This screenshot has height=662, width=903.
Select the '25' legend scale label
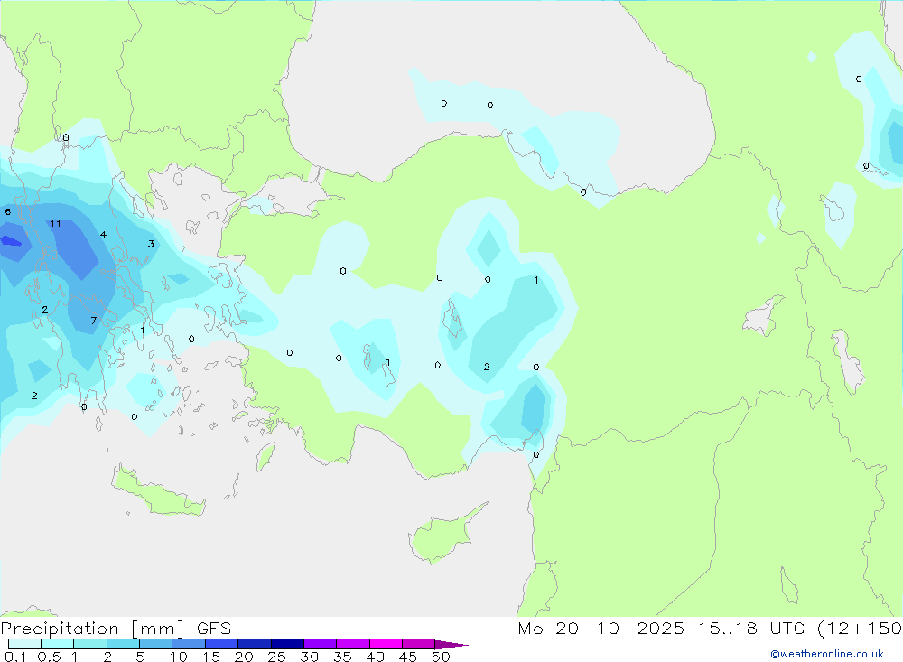pyautogui.click(x=277, y=657)
